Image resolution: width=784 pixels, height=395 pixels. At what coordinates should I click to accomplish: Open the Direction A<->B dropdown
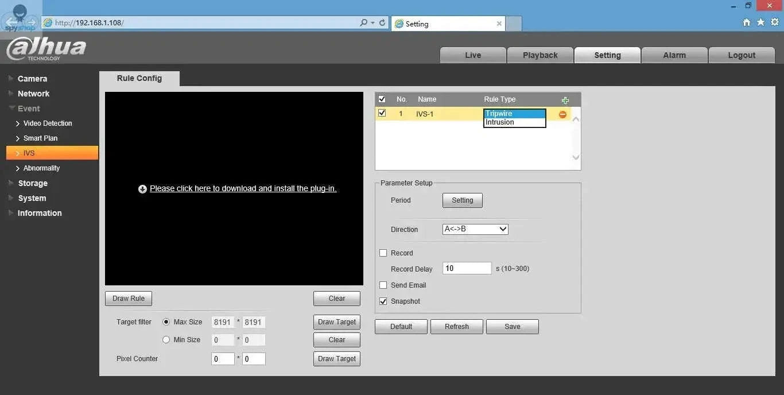[475, 229]
